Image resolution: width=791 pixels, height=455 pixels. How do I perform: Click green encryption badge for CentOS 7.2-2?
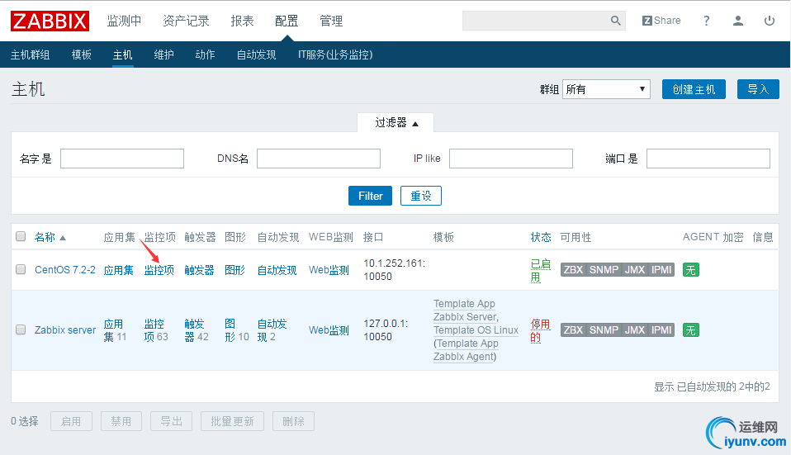[x=690, y=270]
